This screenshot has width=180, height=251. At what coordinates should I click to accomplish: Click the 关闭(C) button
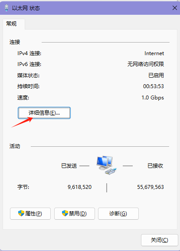point(160,240)
